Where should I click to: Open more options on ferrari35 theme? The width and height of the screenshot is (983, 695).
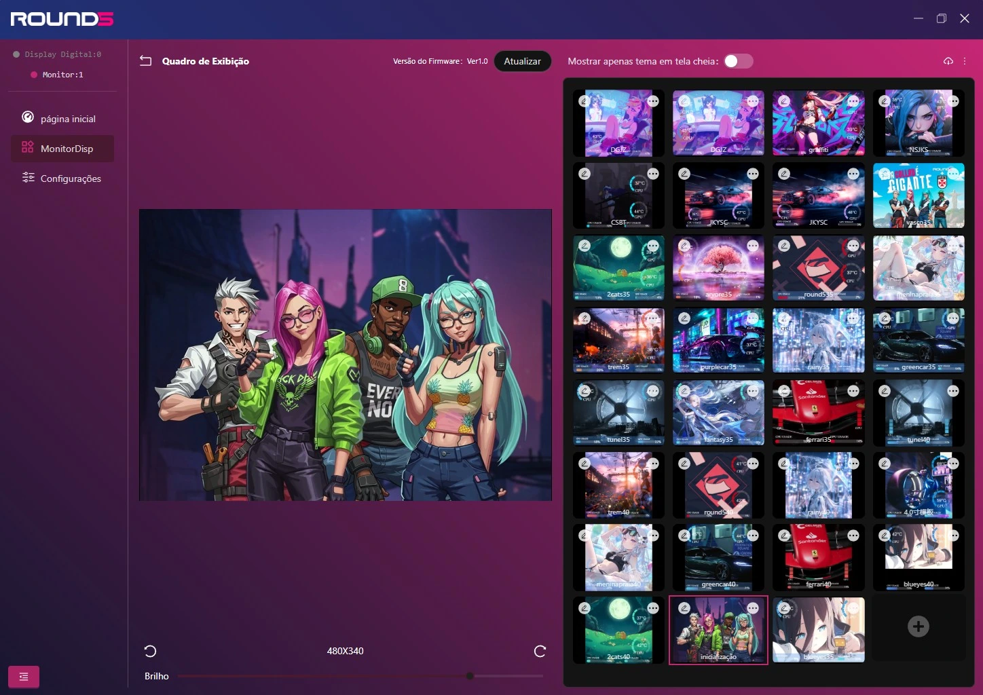tap(853, 391)
